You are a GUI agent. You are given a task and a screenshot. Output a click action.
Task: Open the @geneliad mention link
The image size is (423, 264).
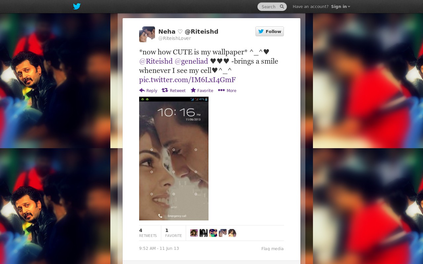pos(191,61)
